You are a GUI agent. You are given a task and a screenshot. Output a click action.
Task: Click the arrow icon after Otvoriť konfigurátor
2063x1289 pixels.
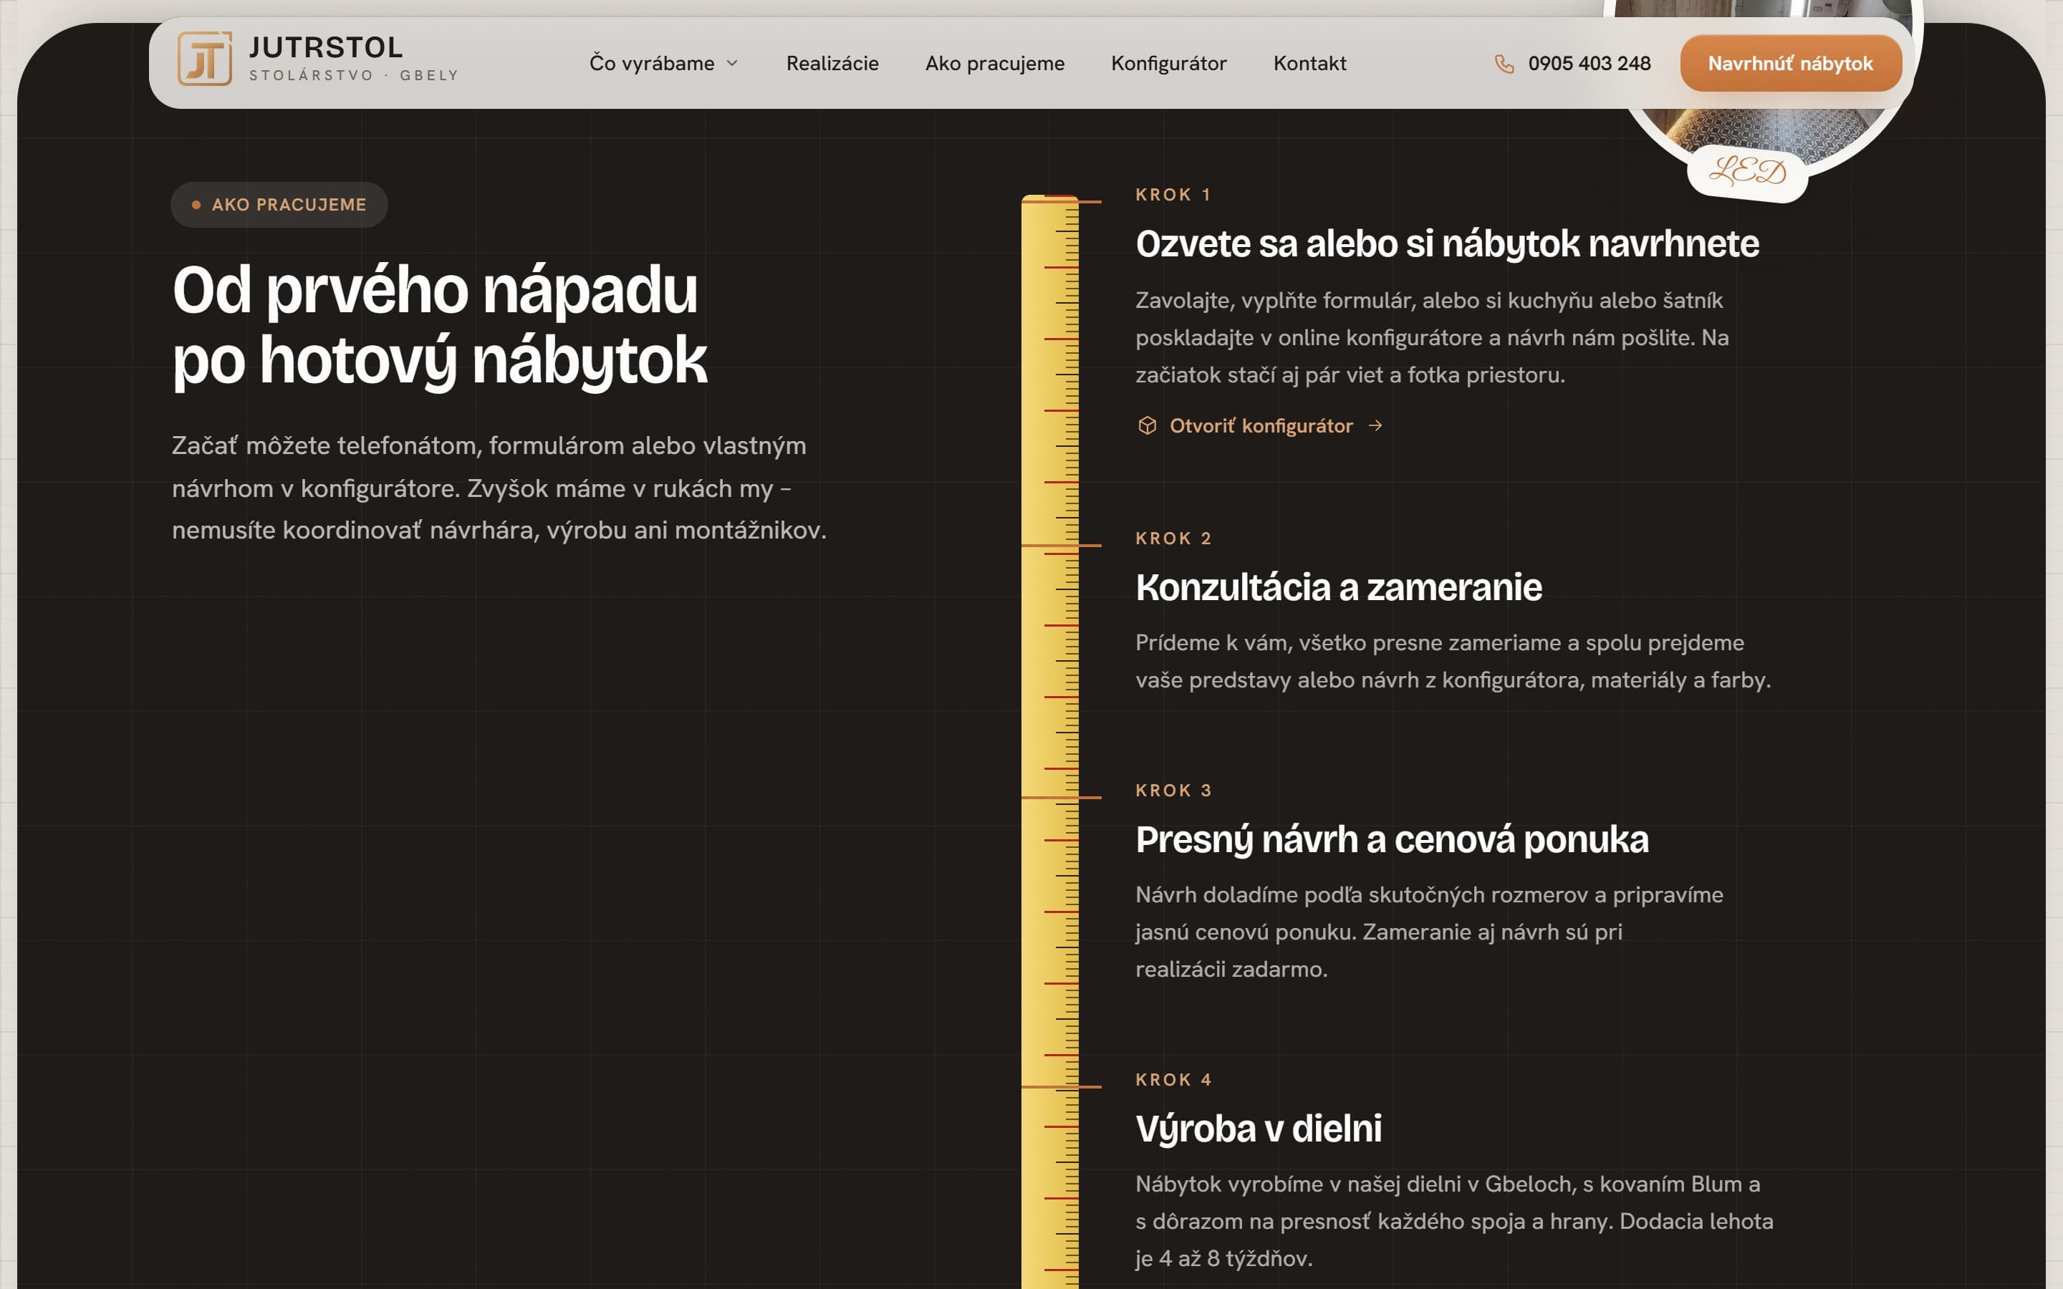pyautogui.click(x=1375, y=425)
